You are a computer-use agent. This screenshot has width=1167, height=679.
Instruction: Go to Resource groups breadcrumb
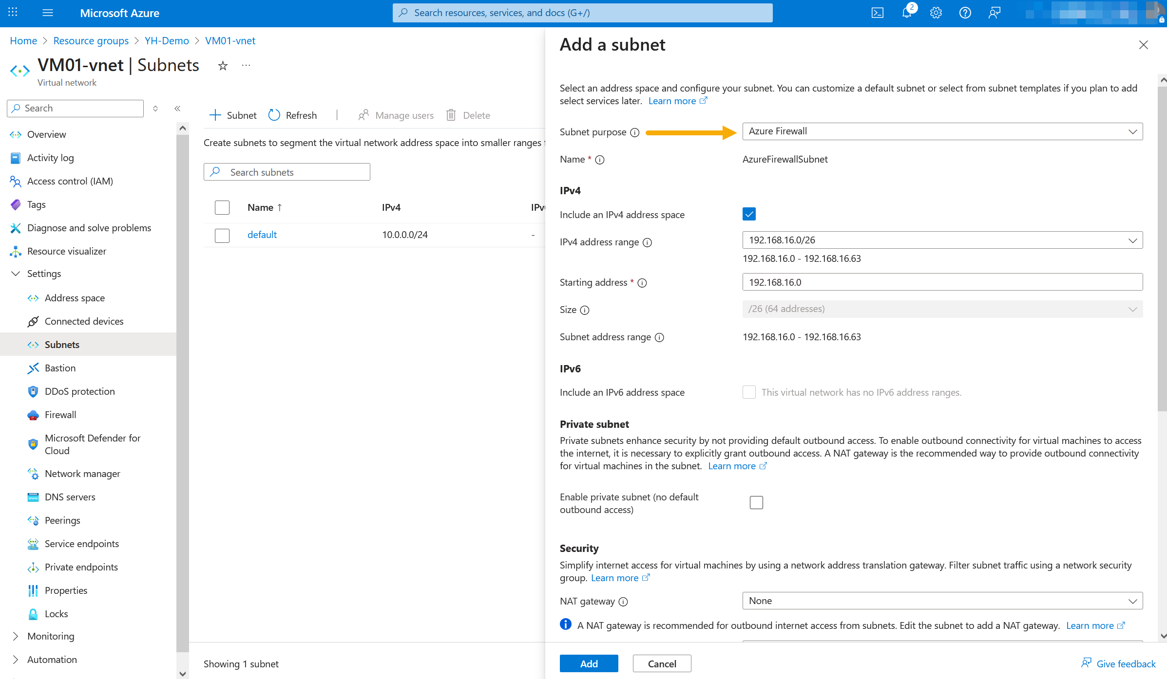pyautogui.click(x=91, y=41)
